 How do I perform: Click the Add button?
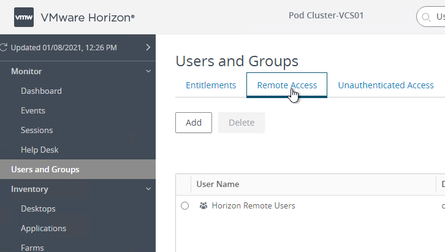click(x=194, y=123)
